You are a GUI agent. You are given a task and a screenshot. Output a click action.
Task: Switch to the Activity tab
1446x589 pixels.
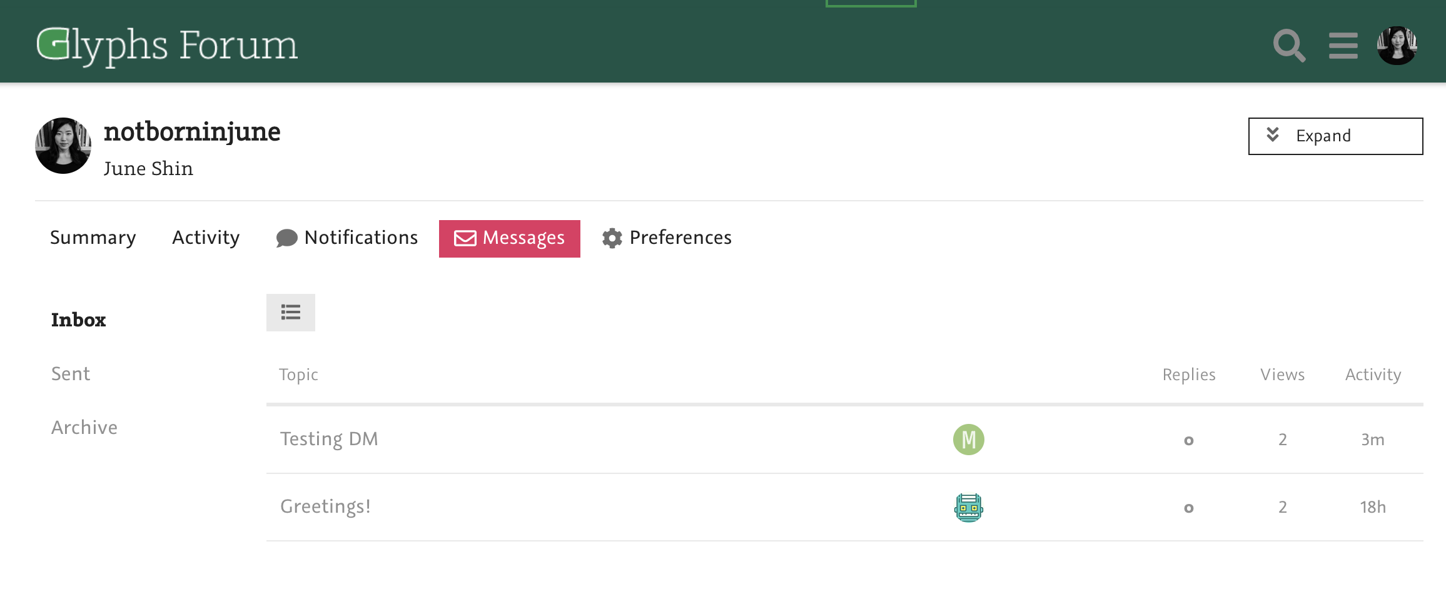[x=206, y=238]
